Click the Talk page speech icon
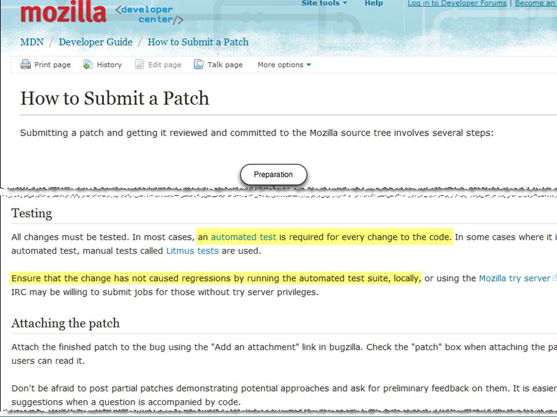The width and height of the screenshot is (557, 417). pos(198,64)
